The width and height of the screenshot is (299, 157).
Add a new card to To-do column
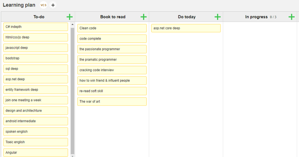click(x=70, y=17)
